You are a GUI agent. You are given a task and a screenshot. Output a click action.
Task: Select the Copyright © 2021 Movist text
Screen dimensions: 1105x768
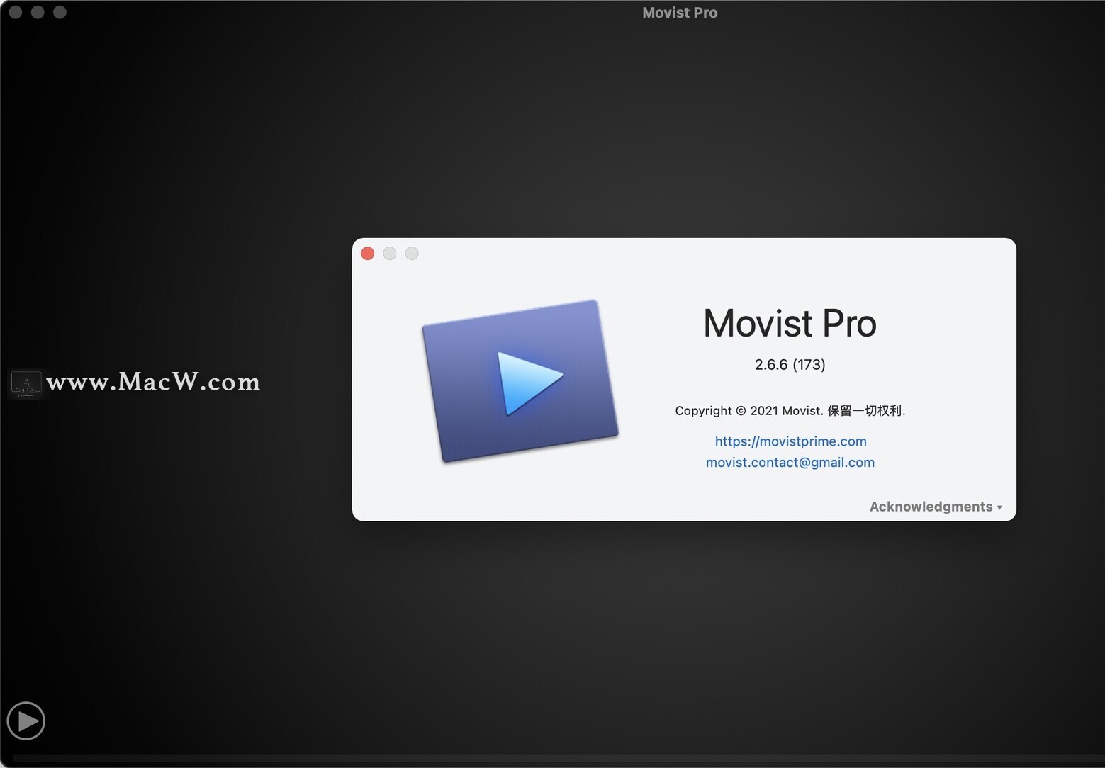(x=790, y=411)
